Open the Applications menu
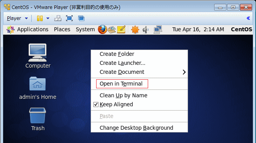256x143 pixels. click(33, 29)
